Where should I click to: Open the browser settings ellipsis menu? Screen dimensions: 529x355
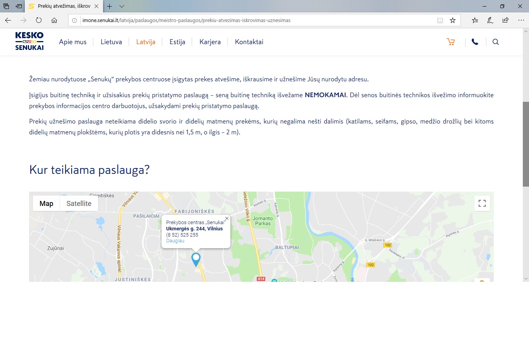[x=521, y=21]
